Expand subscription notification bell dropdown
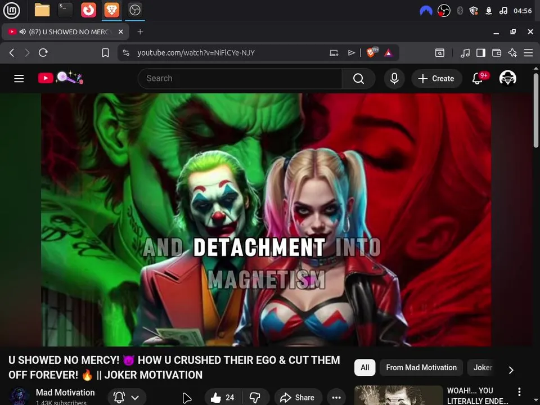Viewport: 540px width, 405px height. pos(127,398)
